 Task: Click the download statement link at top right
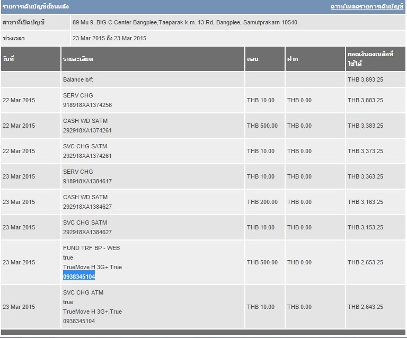pos(367,7)
